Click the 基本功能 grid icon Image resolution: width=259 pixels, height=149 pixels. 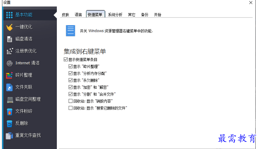[x=9, y=15]
